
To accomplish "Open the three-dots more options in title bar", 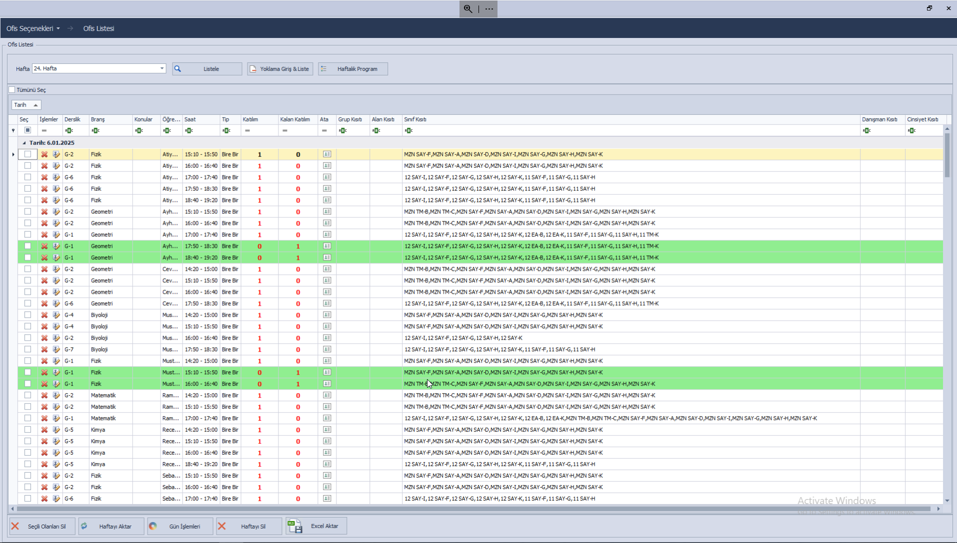I will point(489,8).
